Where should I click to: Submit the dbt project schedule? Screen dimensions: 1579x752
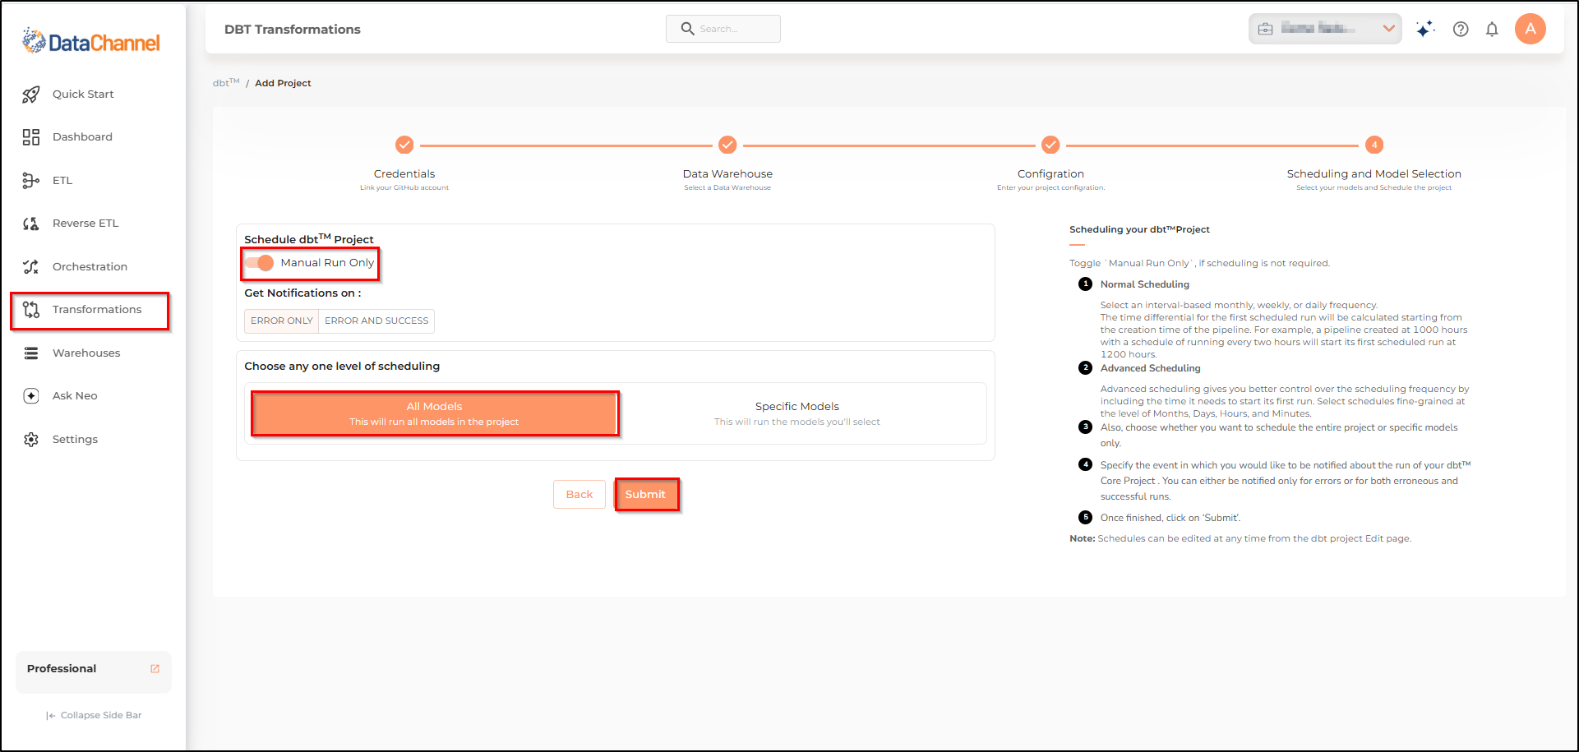click(x=646, y=495)
